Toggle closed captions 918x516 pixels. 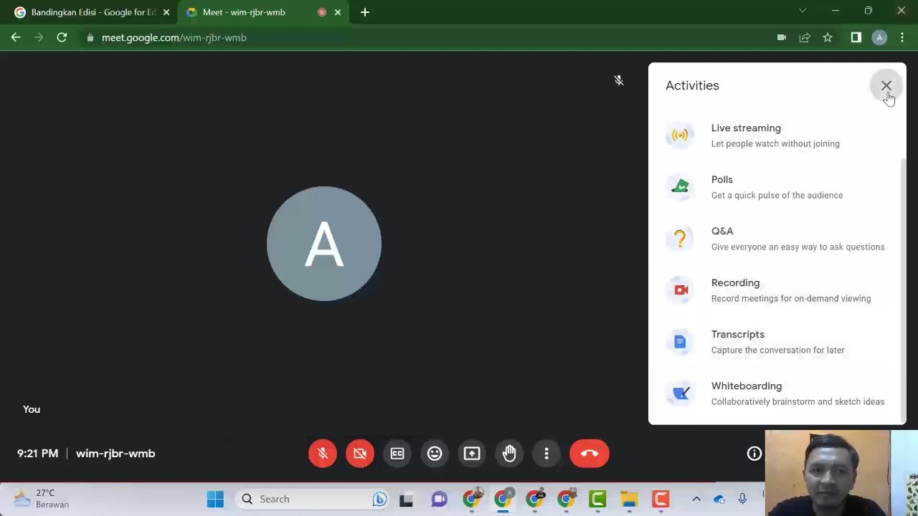pos(397,453)
